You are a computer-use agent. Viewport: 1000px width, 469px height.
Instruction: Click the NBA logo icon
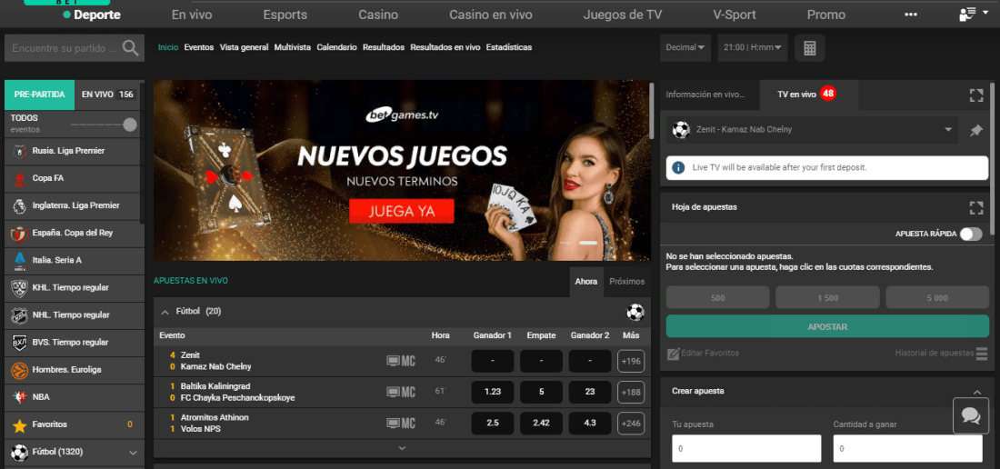pyautogui.click(x=20, y=397)
